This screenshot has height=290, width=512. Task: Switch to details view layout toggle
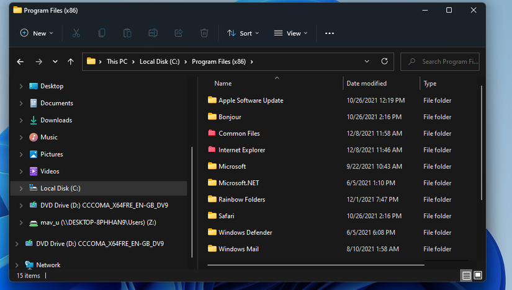[x=466, y=275]
